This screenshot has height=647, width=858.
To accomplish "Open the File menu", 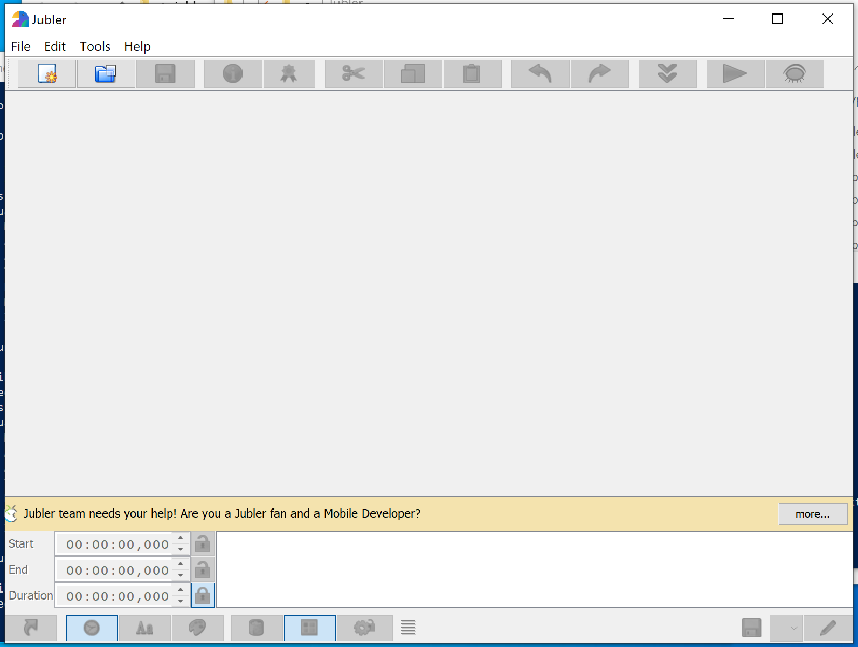I will tap(21, 46).
